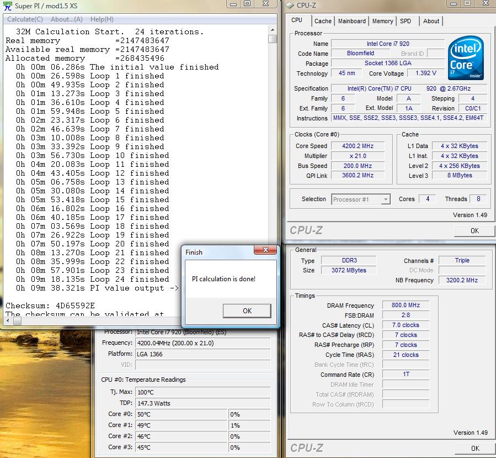Click the Threads value 8
The height and width of the screenshot is (458, 496).
(x=478, y=198)
